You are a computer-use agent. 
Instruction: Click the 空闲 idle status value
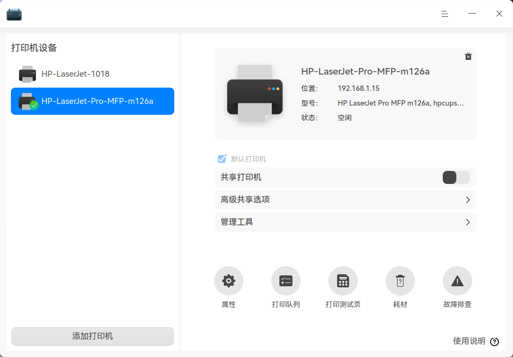345,118
